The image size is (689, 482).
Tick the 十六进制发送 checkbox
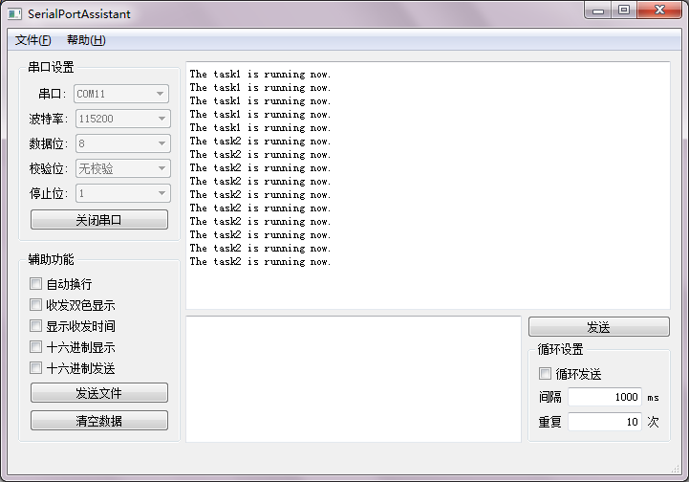(x=36, y=368)
